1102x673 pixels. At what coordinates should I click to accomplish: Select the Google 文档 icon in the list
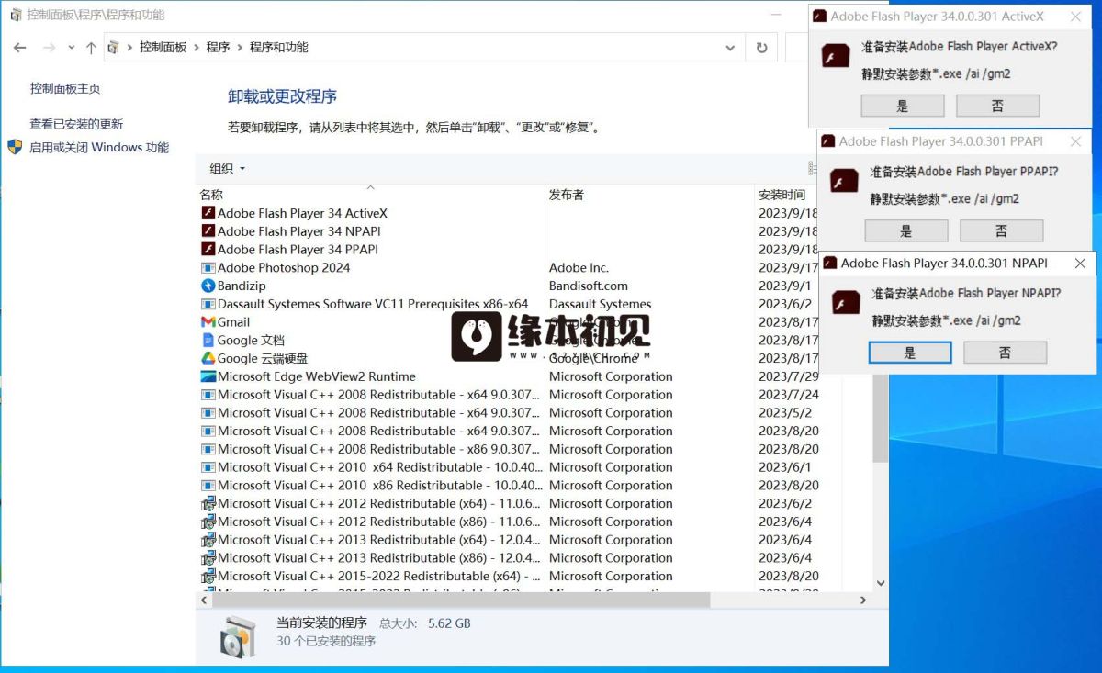(x=208, y=341)
